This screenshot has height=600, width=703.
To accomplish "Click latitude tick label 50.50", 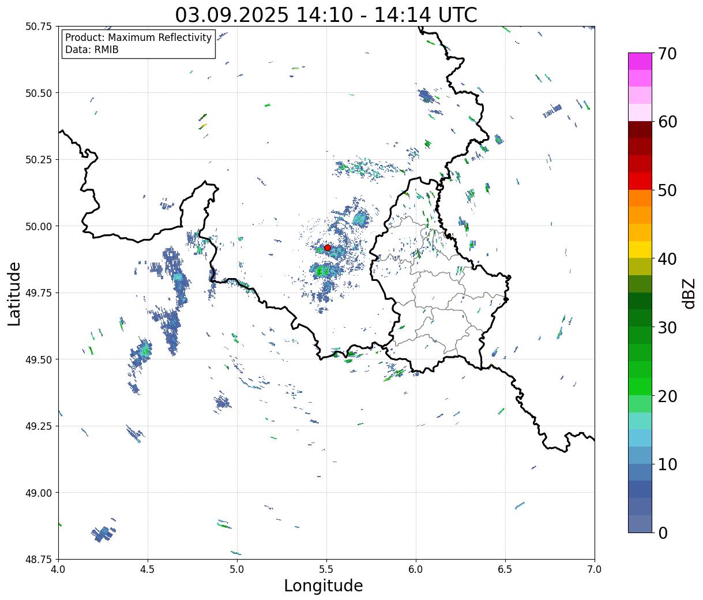I will pyautogui.click(x=39, y=93).
